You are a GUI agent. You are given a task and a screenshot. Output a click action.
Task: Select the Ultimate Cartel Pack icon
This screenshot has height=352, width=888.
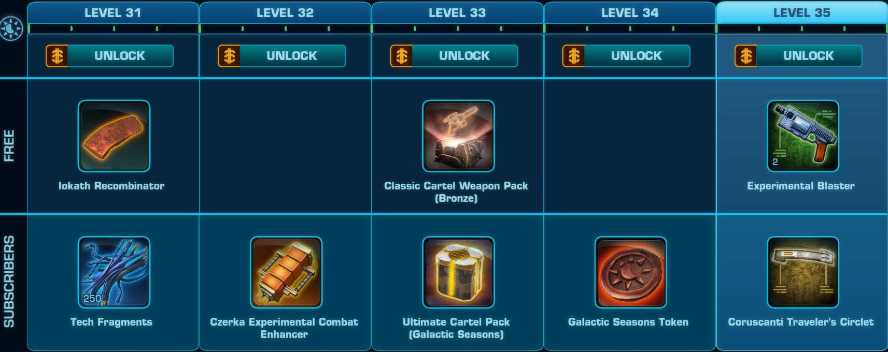[x=458, y=272]
